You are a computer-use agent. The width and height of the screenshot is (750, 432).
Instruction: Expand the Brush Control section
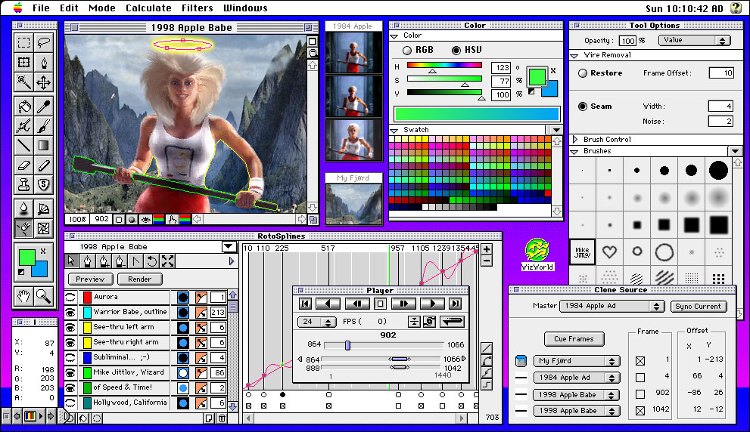coord(576,140)
